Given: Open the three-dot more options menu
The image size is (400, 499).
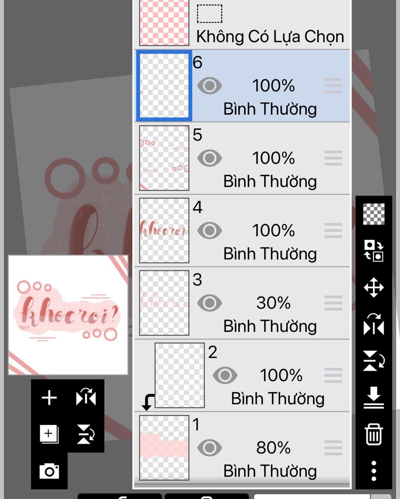Looking at the screenshot, I should (374, 470).
